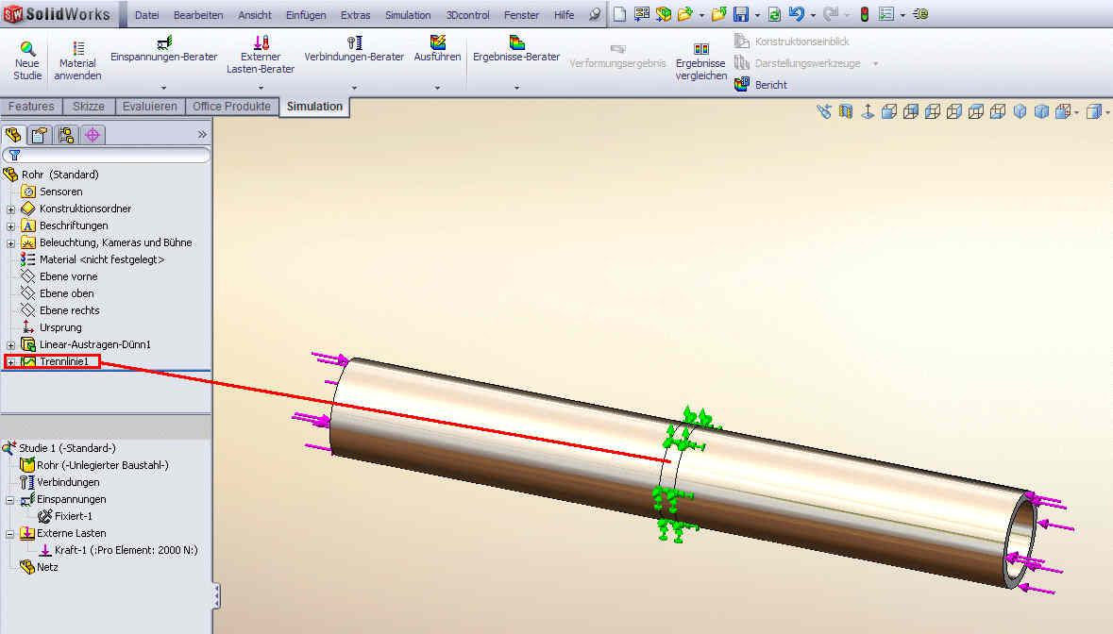Select the Ursprung origin item

tap(51, 327)
